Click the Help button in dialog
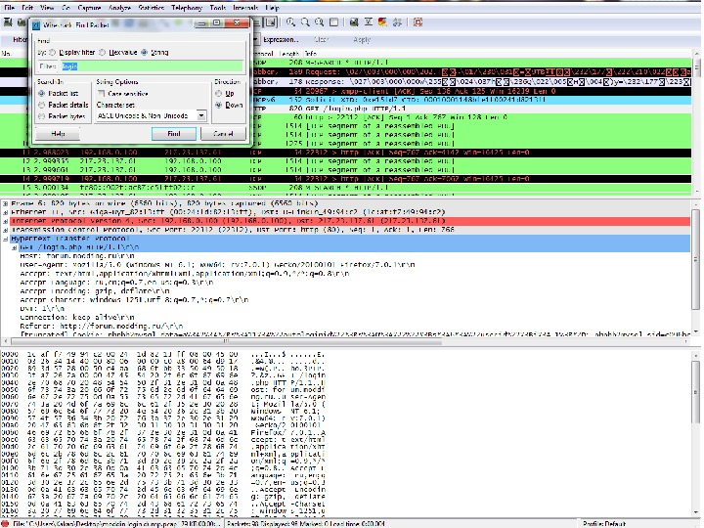This screenshot has width=704, height=528. (58, 133)
